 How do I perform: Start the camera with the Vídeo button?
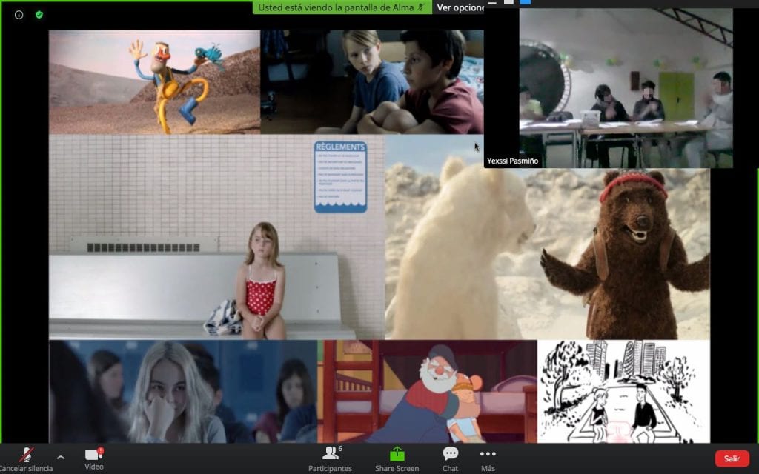pyautogui.click(x=94, y=458)
